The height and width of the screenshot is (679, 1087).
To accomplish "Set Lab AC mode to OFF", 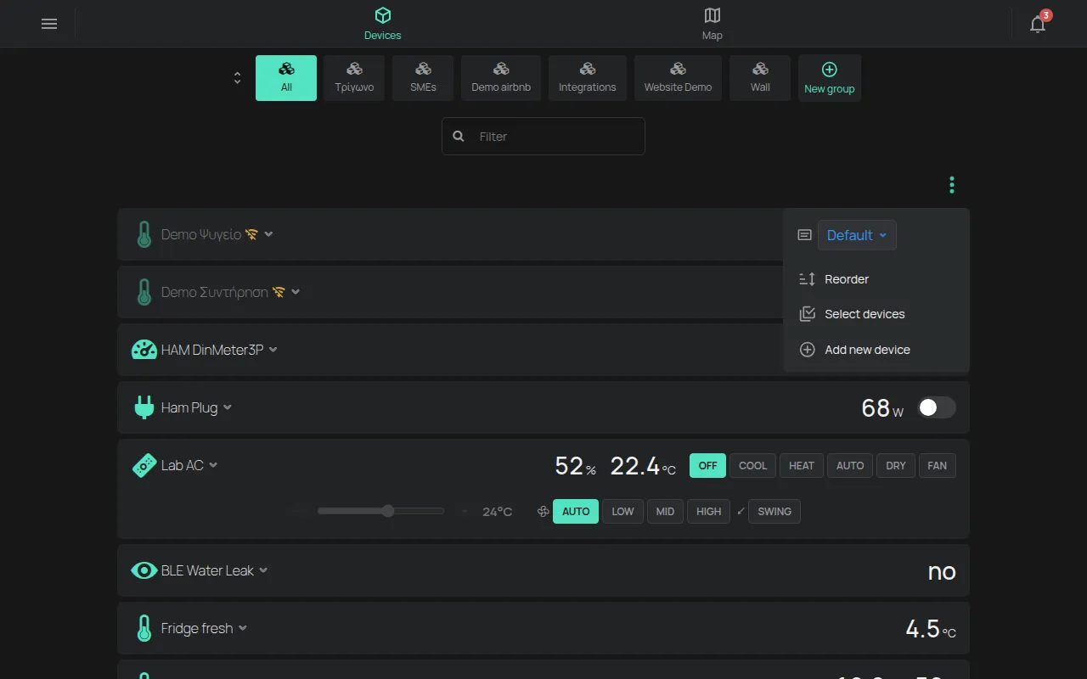I will click(x=707, y=465).
